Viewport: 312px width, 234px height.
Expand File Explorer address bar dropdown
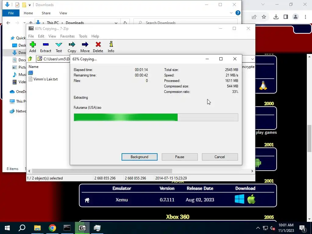(116, 23)
